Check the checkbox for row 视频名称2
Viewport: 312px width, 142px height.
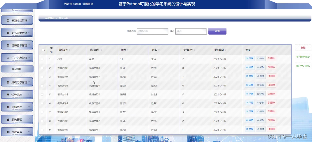[x=42, y=121]
